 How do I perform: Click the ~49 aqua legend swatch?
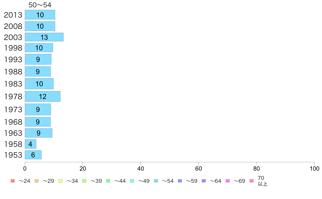[x=132, y=181]
